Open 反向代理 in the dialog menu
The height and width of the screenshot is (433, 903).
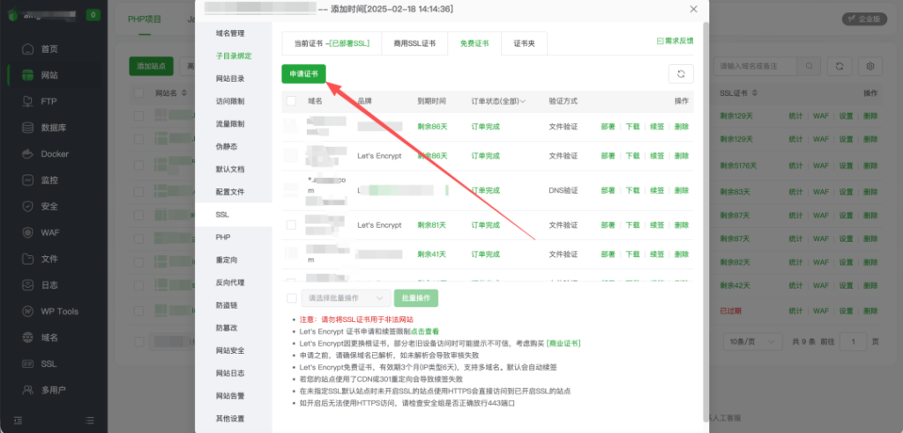coord(230,283)
